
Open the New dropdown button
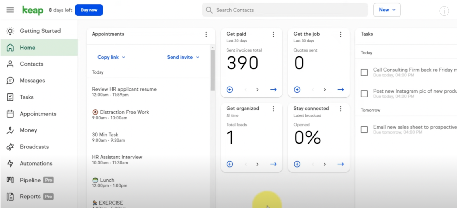pos(387,10)
